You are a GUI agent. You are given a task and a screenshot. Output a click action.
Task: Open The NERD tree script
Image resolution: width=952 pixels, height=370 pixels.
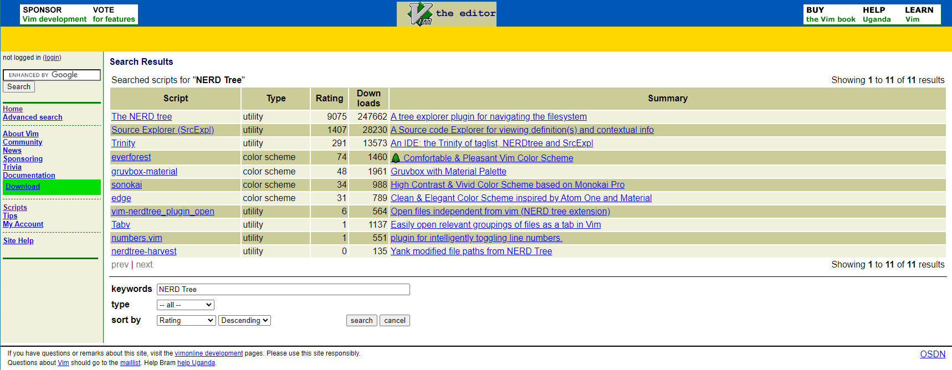(x=142, y=117)
